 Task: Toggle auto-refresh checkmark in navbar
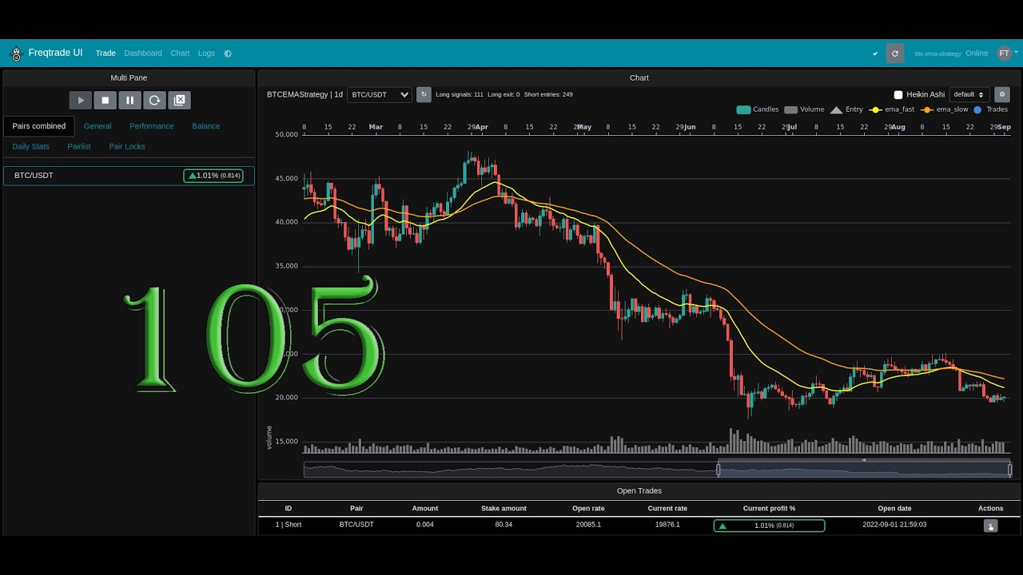[x=875, y=54]
